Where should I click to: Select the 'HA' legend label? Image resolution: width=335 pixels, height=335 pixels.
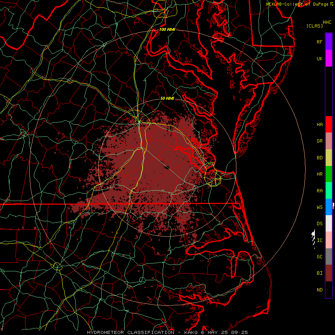pos(319,125)
